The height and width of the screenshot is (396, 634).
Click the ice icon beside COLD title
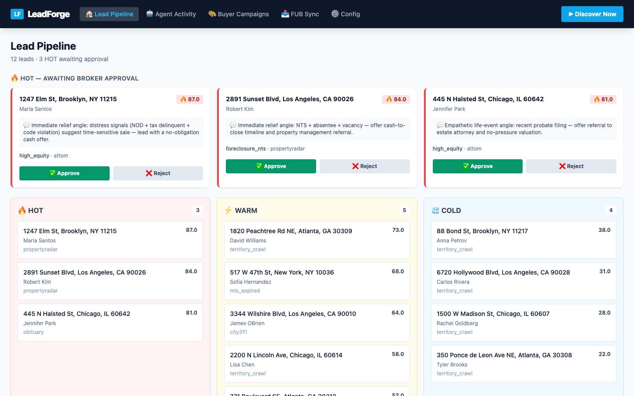pos(435,210)
